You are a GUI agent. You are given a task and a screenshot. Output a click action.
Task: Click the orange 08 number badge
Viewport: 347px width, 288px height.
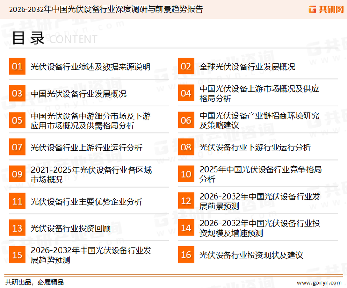(x=186, y=147)
